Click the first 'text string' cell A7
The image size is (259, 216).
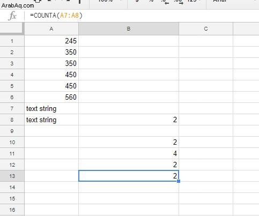point(51,108)
